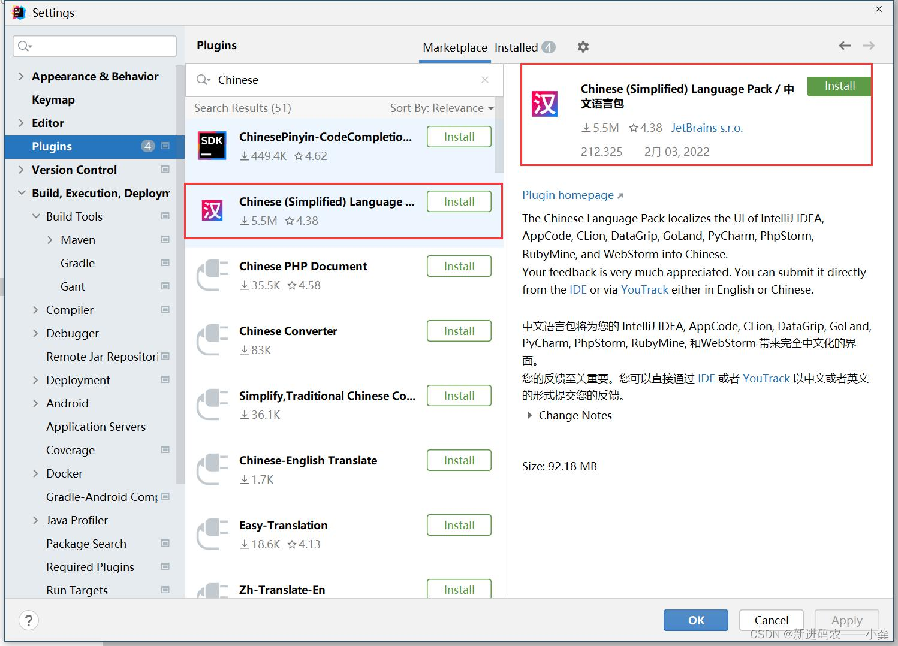Viewport: 898px width, 646px height.
Task: Click the Version Control project-level icon
Action: 165,170
